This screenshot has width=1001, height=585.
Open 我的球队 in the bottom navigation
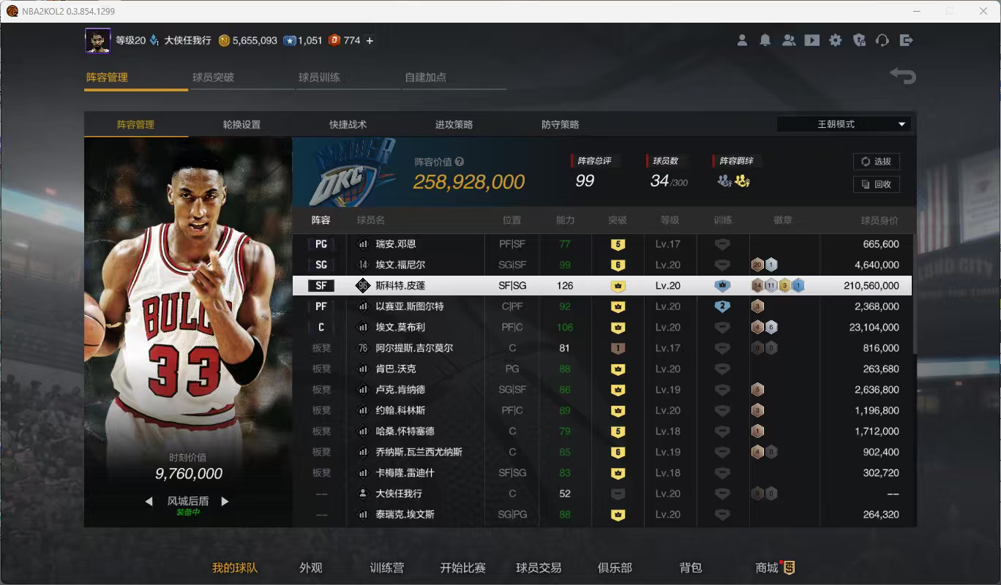tap(235, 567)
